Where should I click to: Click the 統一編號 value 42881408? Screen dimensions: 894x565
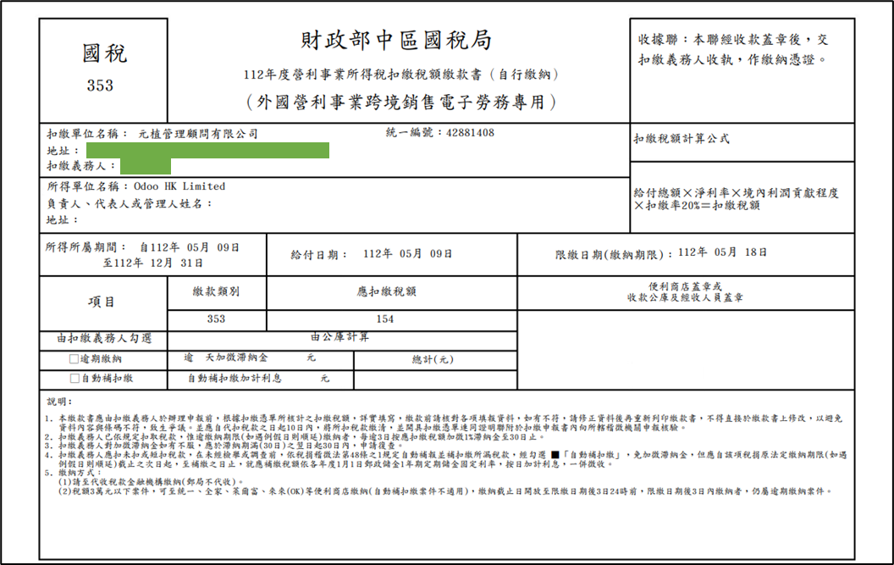tap(470, 132)
